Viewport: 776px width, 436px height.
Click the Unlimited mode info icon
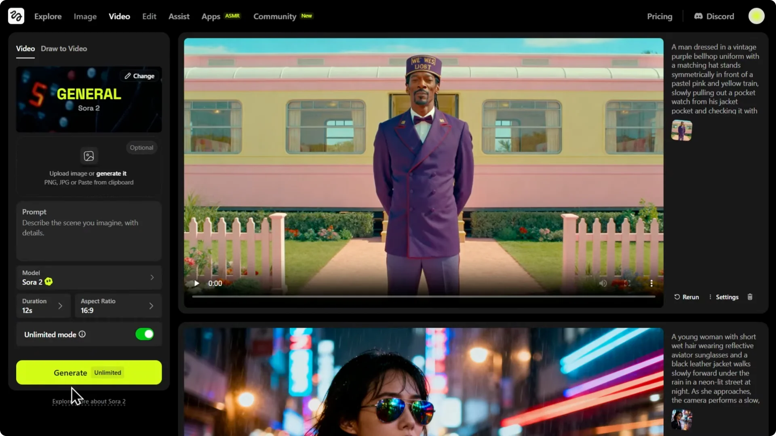82,334
